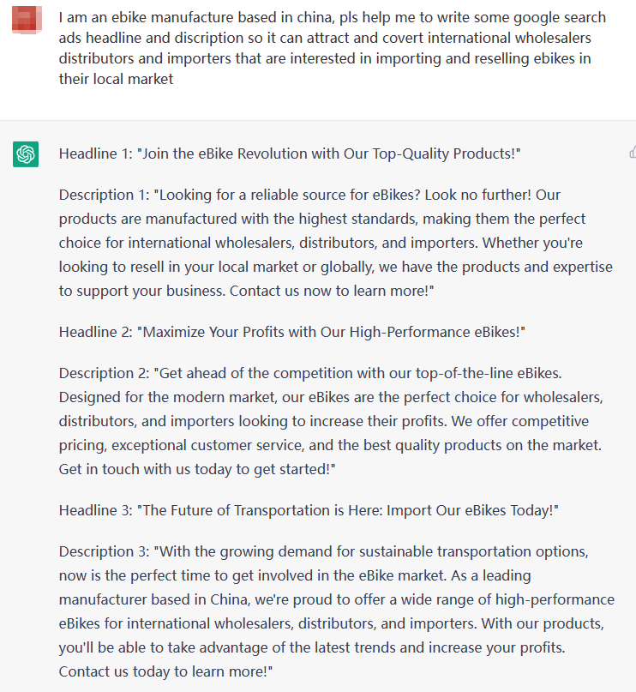This screenshot has height=692, width=636.
Task: Click the "Headline 3" Future of Transportation line
Action: click(x=309, y=510)
